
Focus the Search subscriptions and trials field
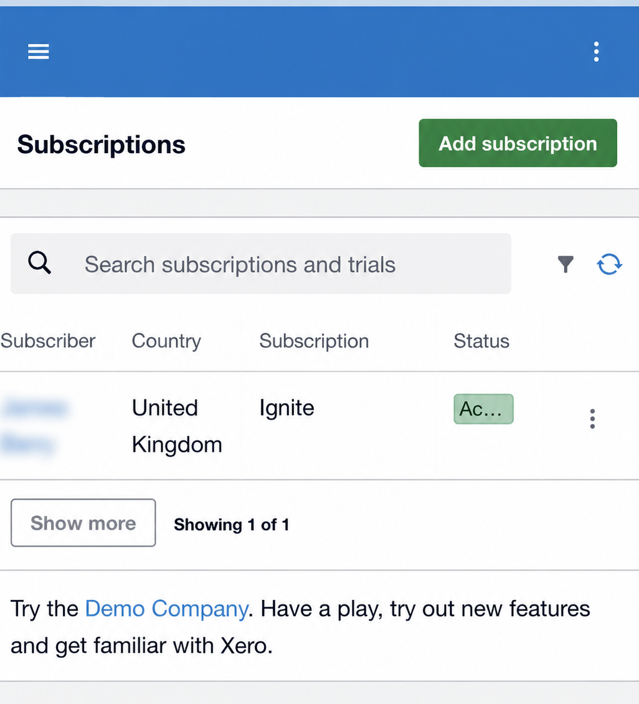click(x=261, y=264)
